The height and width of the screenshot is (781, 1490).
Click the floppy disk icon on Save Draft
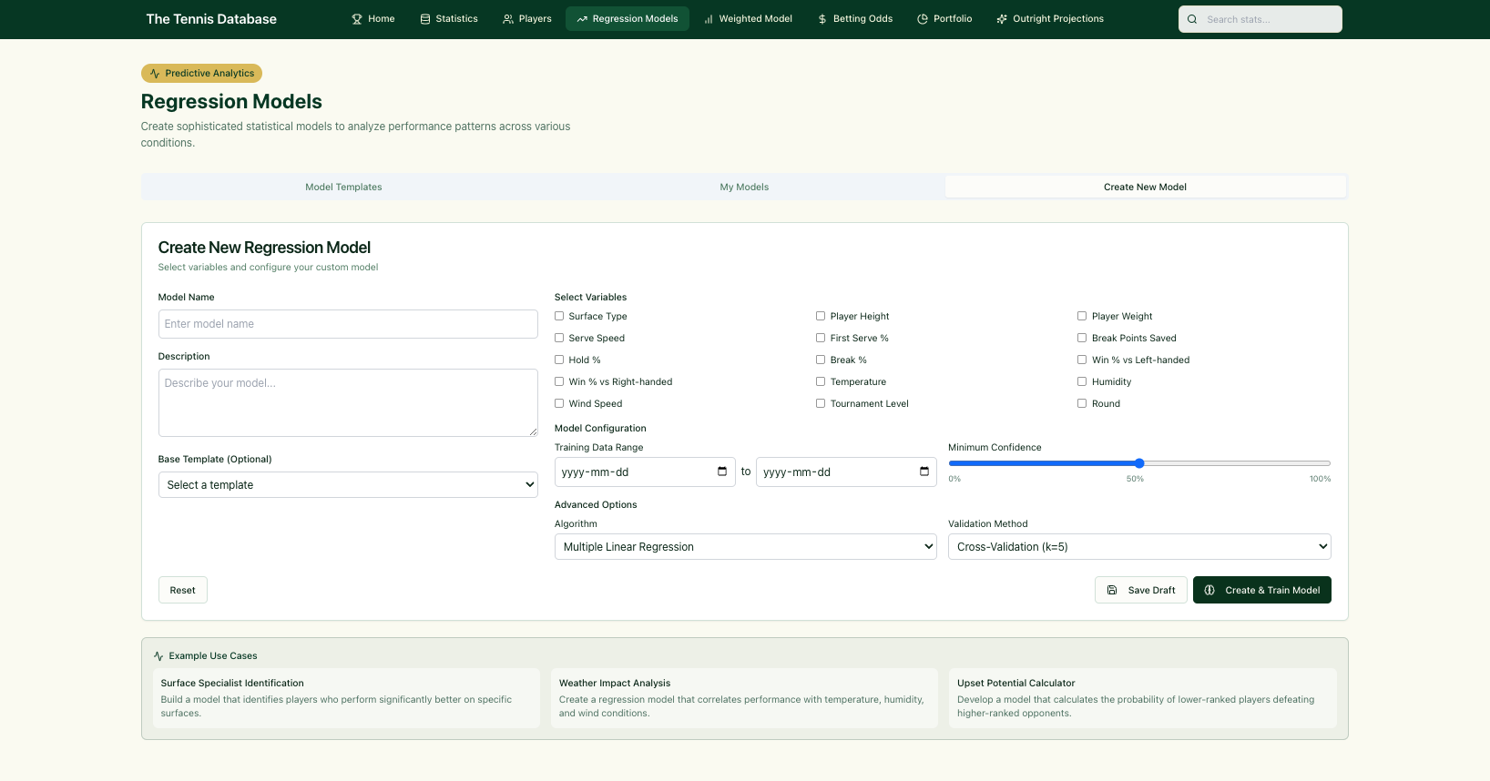[1112, 590]
